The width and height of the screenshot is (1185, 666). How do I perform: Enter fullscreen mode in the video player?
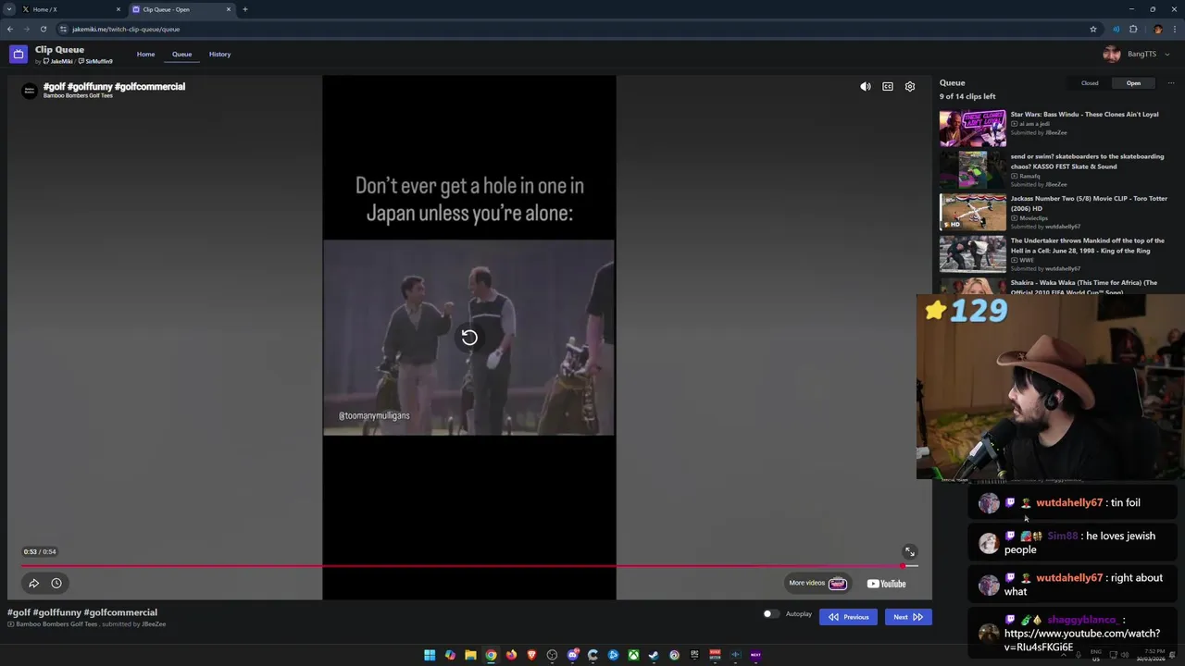(910, 552)
